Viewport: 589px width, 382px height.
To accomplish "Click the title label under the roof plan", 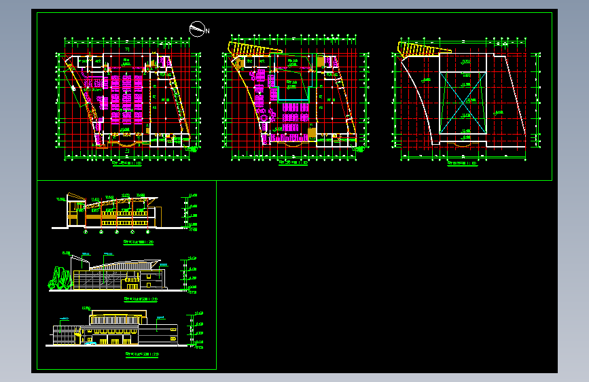I will pos(462,164).
